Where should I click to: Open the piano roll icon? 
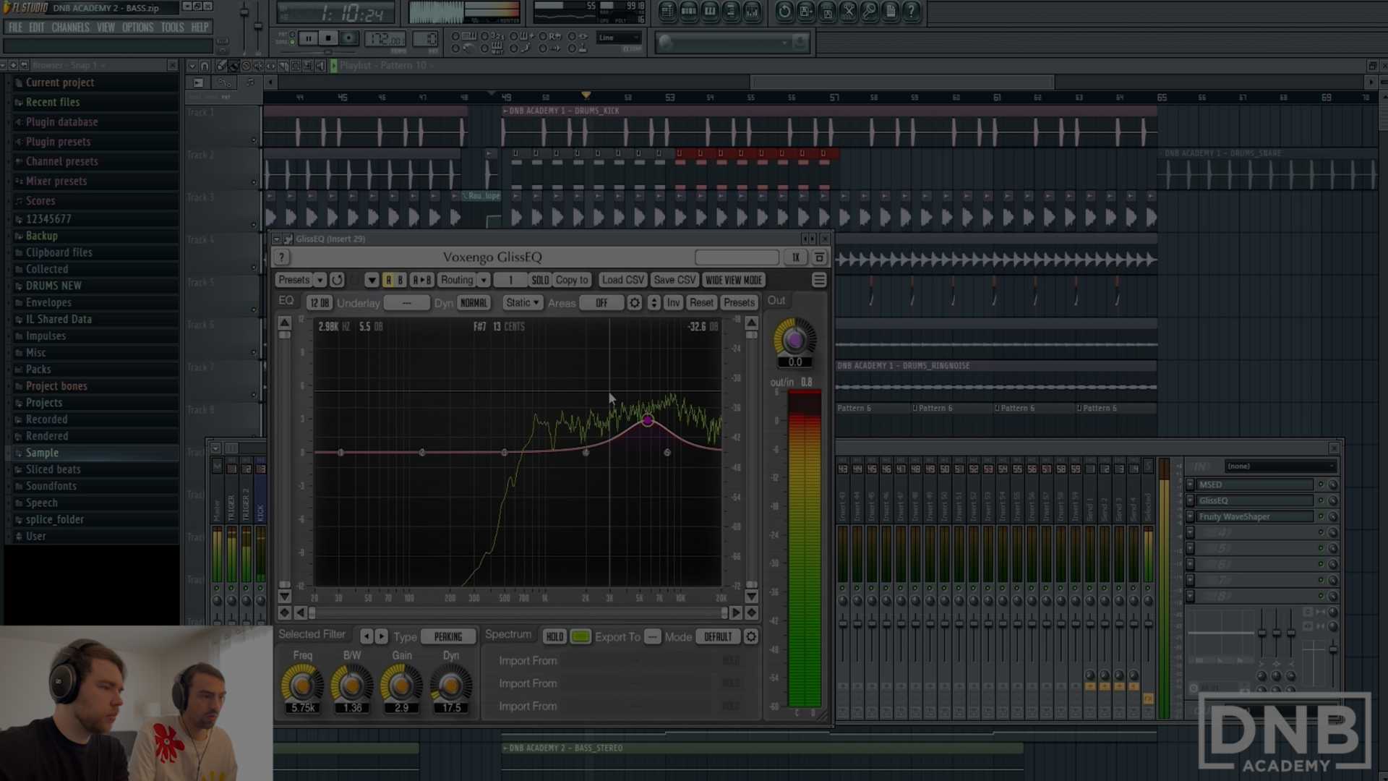pos(710,12)
